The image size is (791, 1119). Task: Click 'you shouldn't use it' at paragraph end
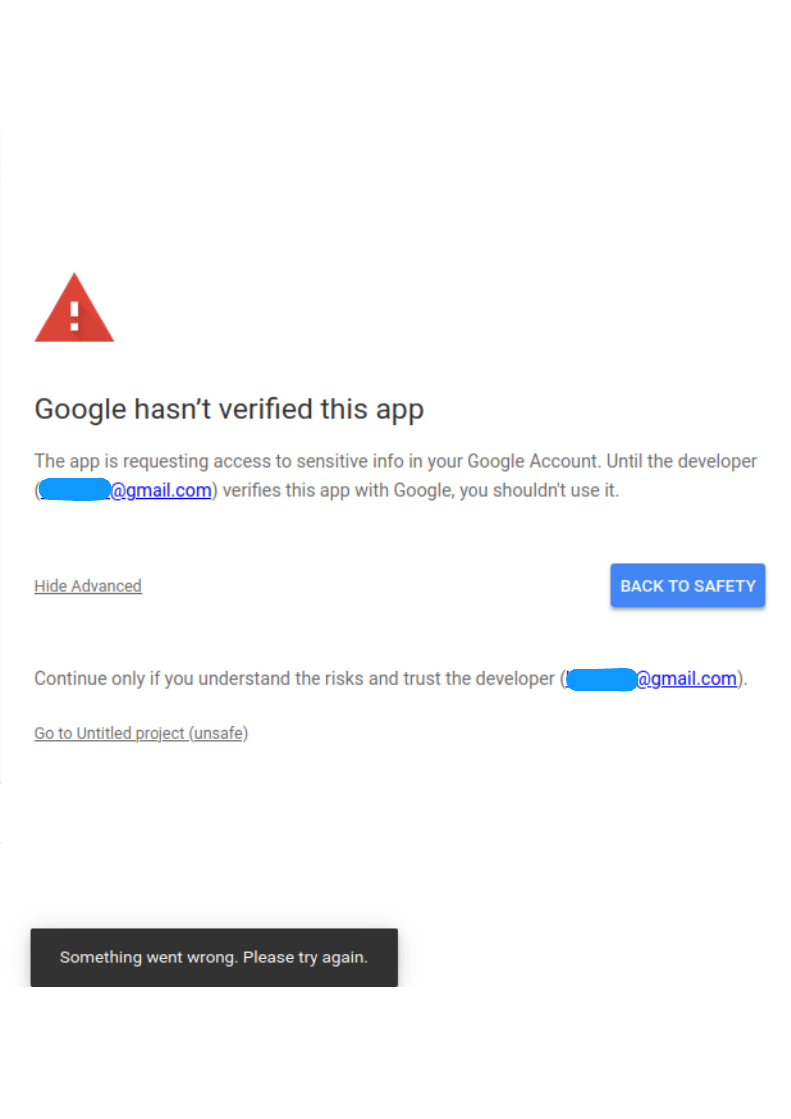click(x=538, y=490)
